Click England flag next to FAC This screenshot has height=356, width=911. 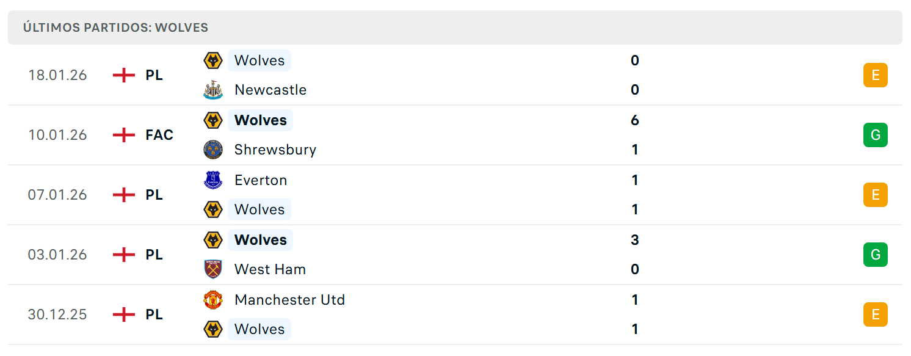point(124,135)
